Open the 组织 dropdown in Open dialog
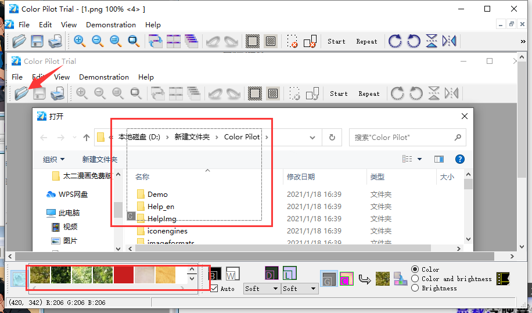 [x=53, y=159]
